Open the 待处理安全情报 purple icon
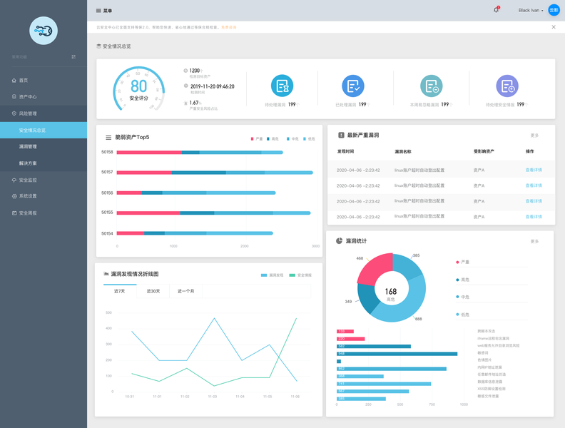The image size is (565, 428). (x=507, y=86)
